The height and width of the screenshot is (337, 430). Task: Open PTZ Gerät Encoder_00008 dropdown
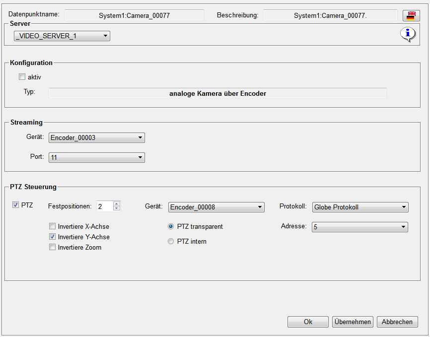click(x=216, y=207)
